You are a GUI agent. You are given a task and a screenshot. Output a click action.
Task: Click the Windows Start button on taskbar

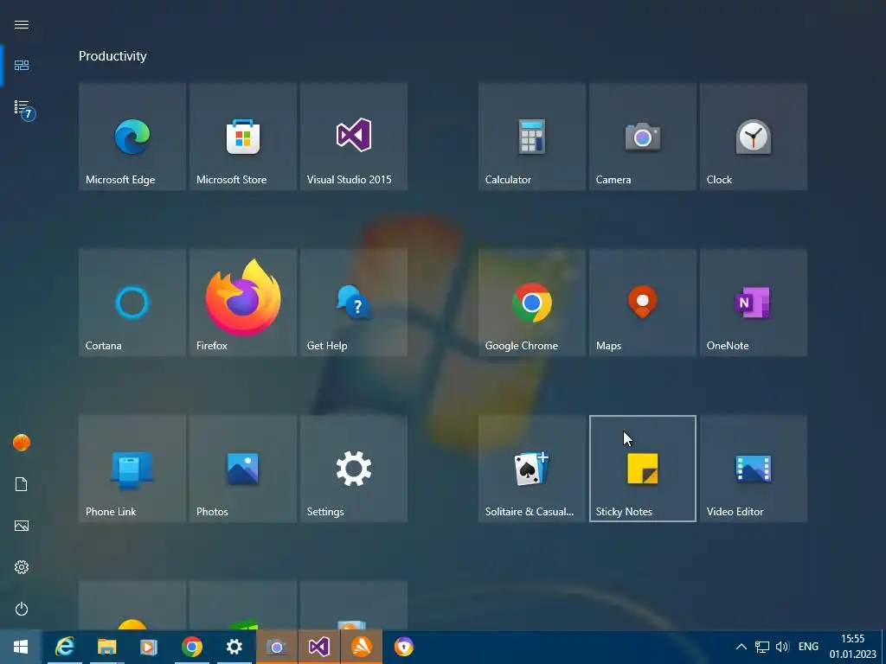pyautogui.click(x=21, y=647)
